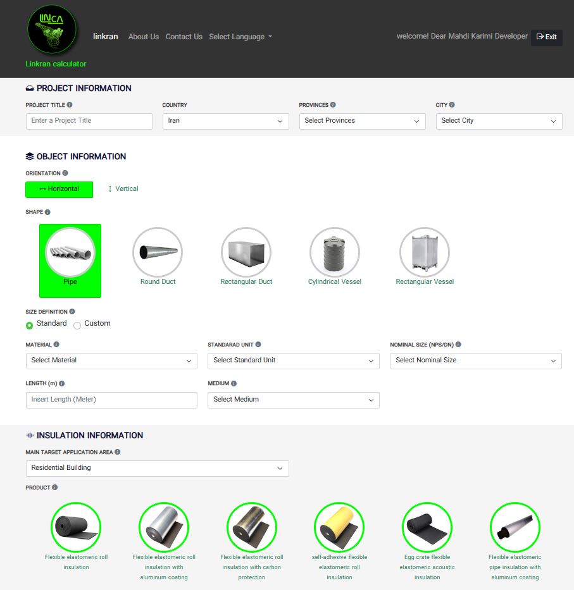This screenshot has width=574, height=590.
Task: Open the Select Standard Unit dropdown
Action: [x=294, y=361]
